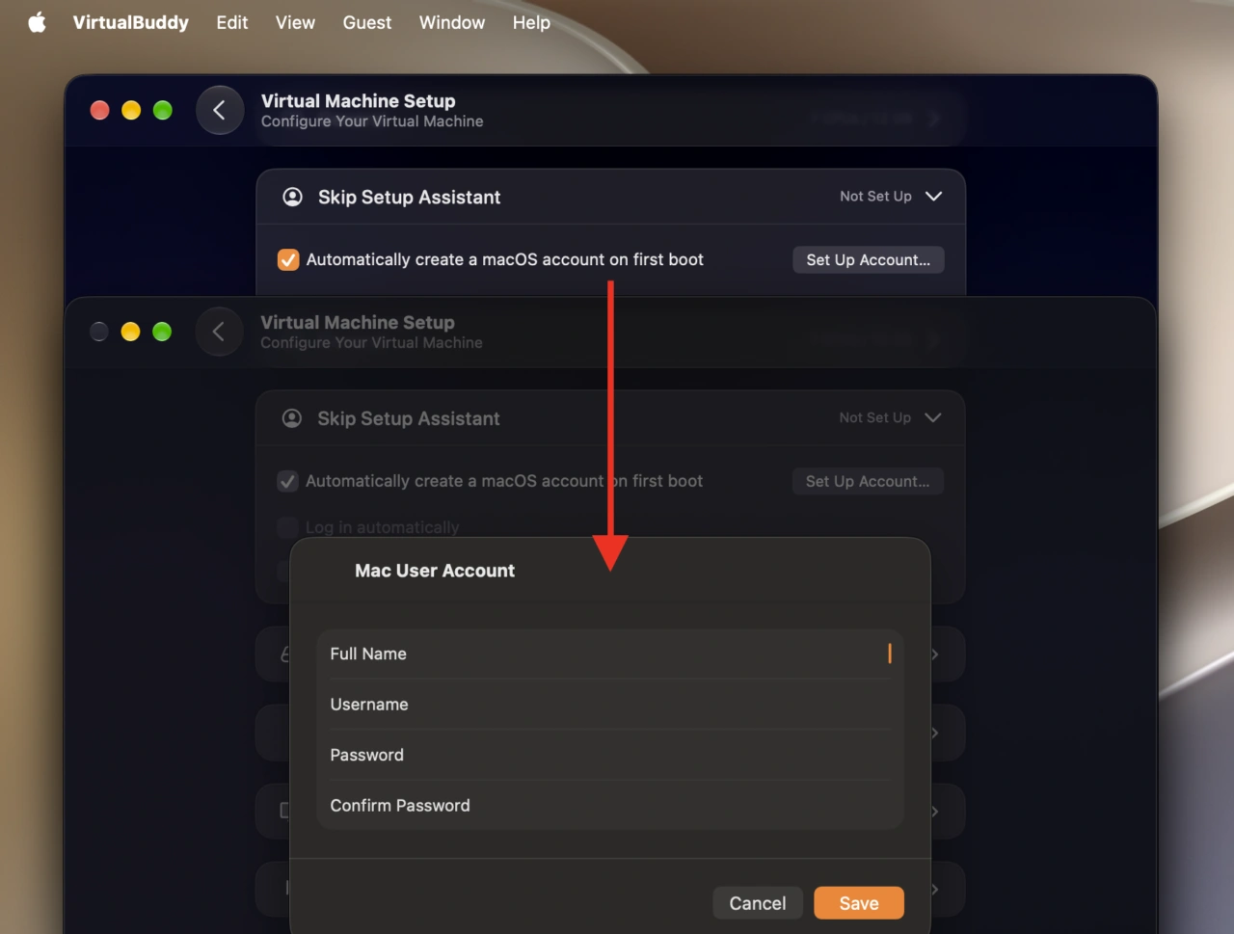The image size is (1234, 934).
Task: Save the Mac User Account details
Action: pyautogui.click(x=859, y=903)
